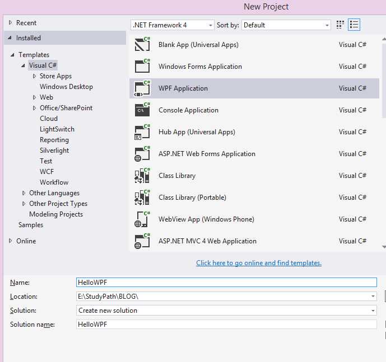The image size is (386, 362).
Task: Click the WebView App template icon
Action: pyautogui.click(x=142, y=219)
